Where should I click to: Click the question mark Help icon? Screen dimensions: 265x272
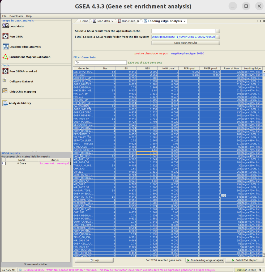[91, 260]
